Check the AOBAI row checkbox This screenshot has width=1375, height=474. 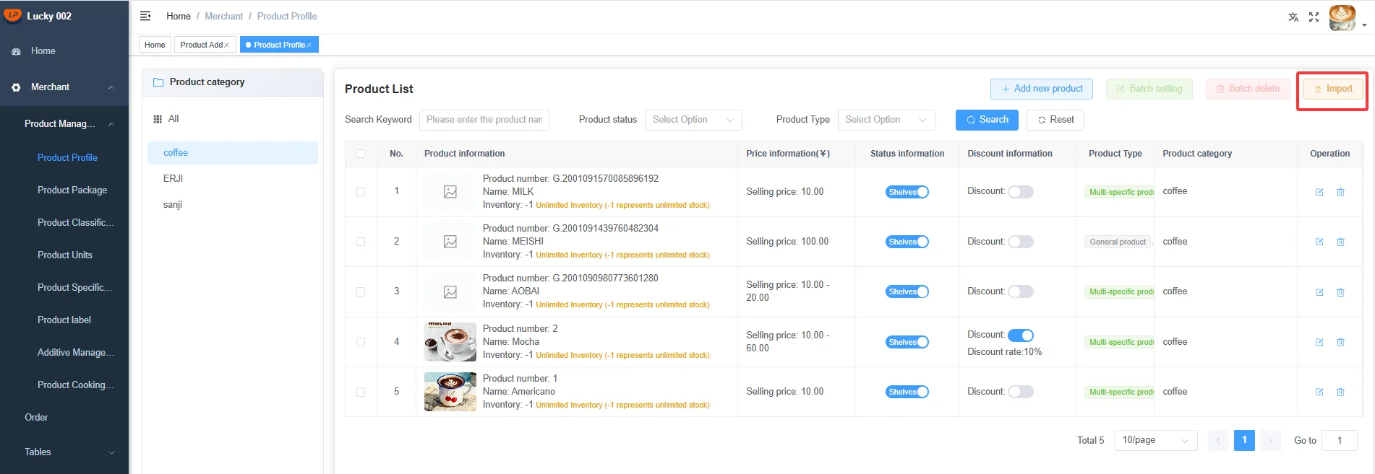point(361,292)
